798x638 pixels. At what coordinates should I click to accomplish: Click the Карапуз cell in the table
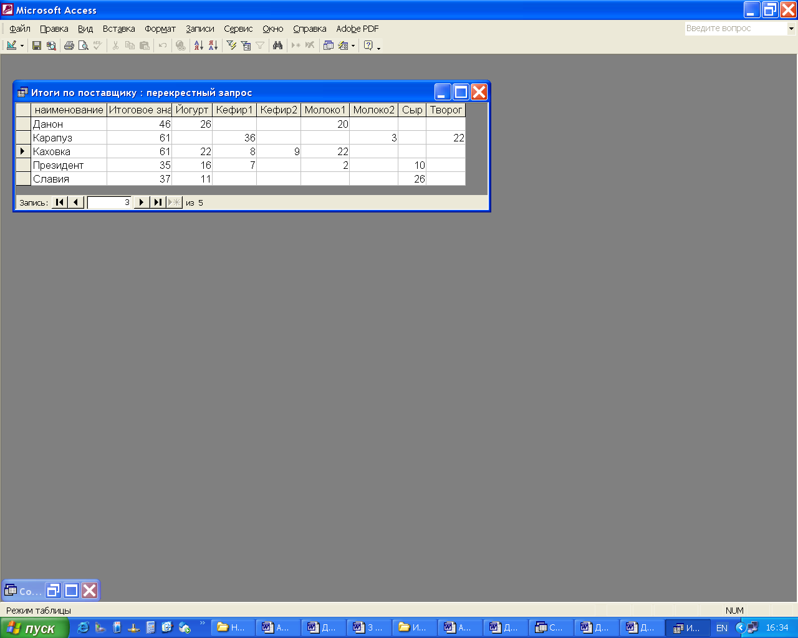click(69, 138)
